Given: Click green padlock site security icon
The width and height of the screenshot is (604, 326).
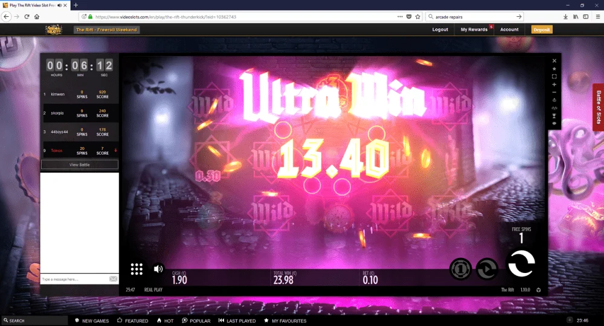Looking at the screenshot, I should coord(91,16).
